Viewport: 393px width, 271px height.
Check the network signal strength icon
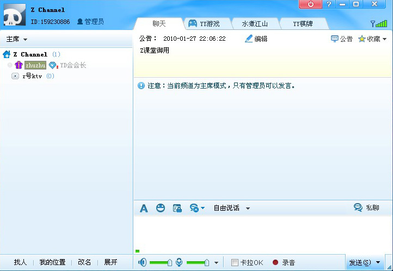point(379,24)
